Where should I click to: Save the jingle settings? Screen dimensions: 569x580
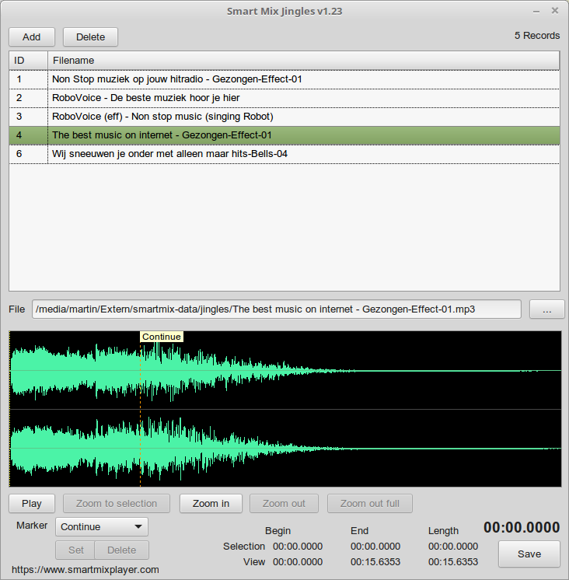click(x=529, y=554)
